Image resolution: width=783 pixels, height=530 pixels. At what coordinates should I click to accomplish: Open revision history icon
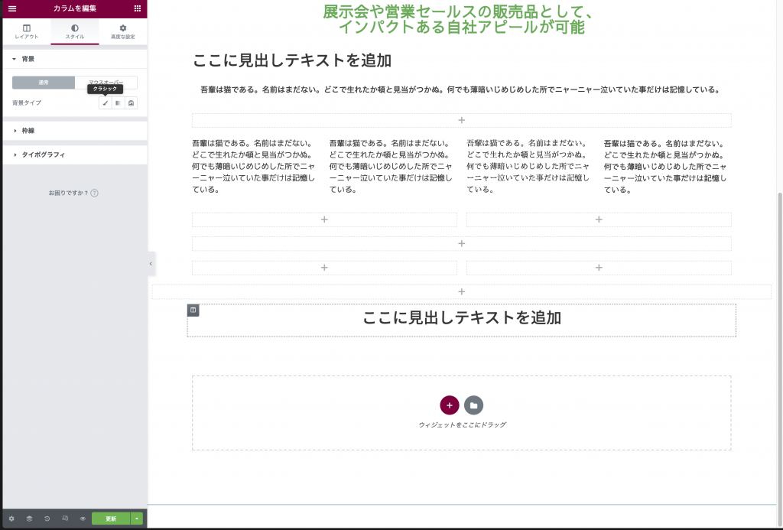tap(47, 519)
